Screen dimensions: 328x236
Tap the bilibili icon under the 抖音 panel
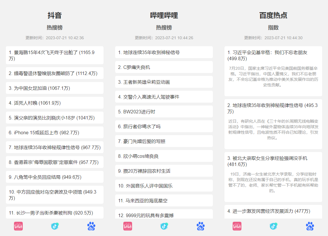(x=18, y=226)
